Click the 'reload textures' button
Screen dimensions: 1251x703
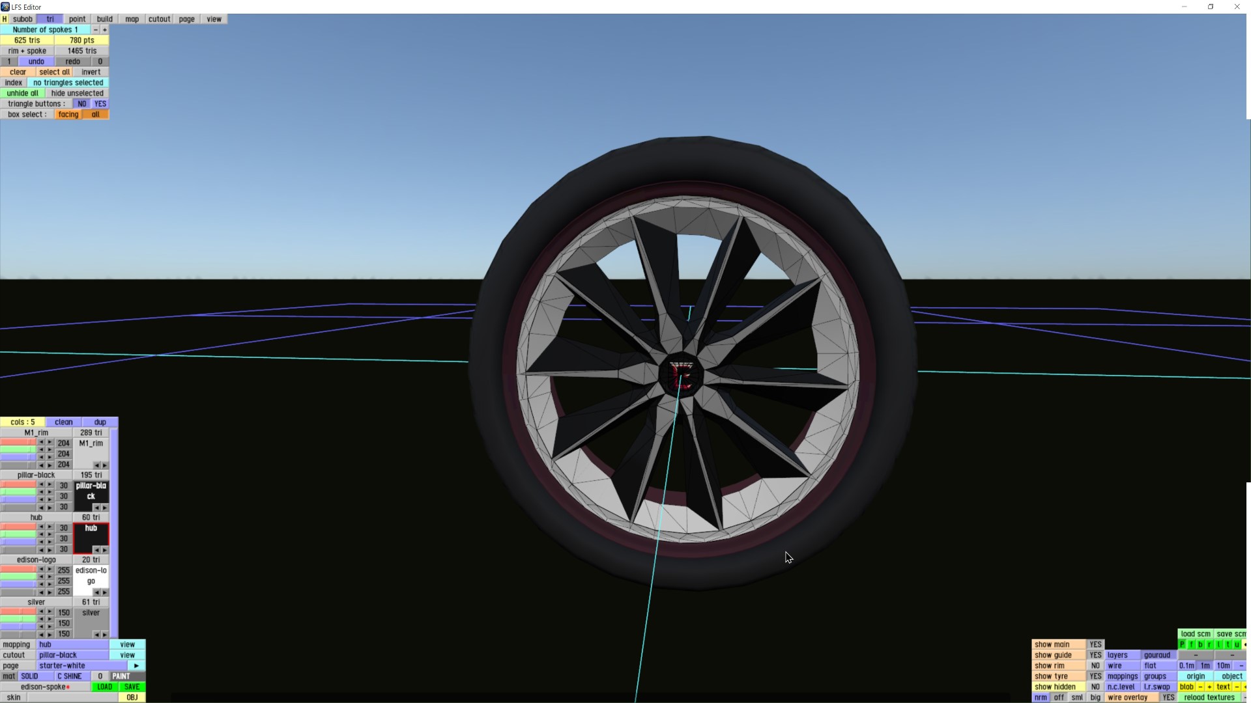tap(1209, 698)
